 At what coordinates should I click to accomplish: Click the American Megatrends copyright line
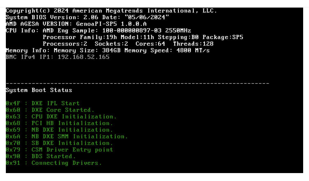111,11
